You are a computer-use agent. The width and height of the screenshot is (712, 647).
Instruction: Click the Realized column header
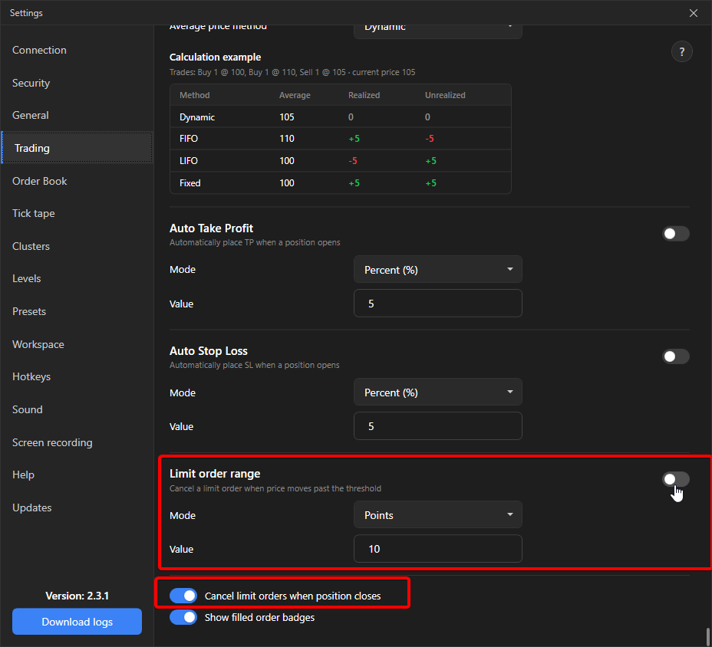point(364,95)
